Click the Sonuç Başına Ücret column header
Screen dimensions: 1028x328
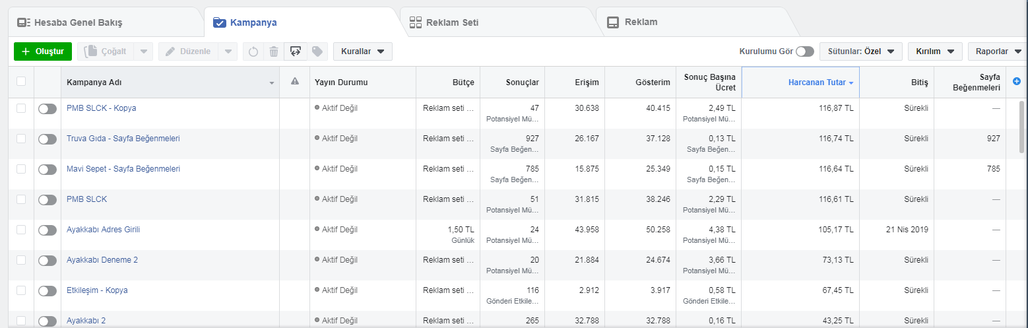click(709, 82)
